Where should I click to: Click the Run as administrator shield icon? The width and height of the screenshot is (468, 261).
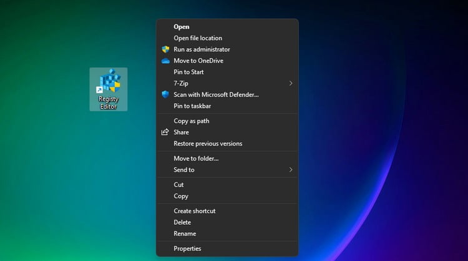[165, 49]
